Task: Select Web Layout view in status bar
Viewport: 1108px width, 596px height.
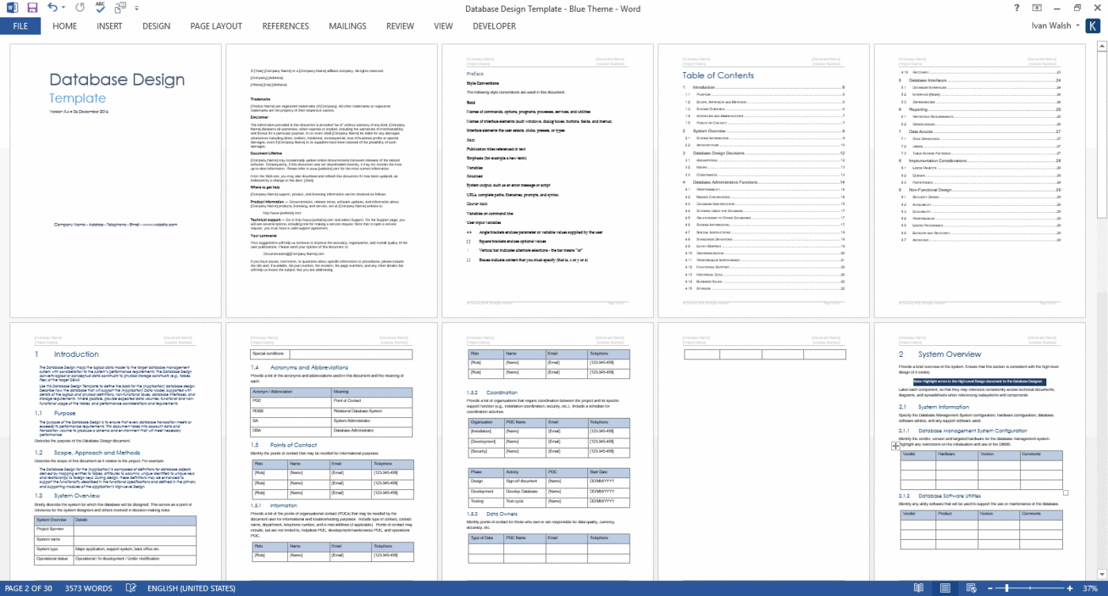Action: click(x=970, y=588)
